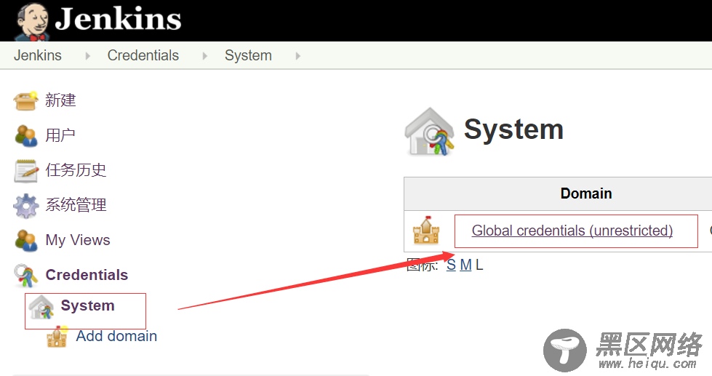Screen dimensions: 712x376
Task: Expand the arrow after Jenkins breadcrumb
Action: 88,56
